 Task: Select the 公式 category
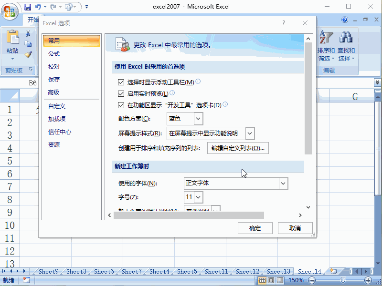coord(72,54)
